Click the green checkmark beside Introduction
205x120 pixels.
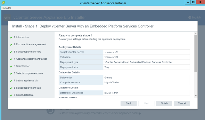click(x=11, y=38)
